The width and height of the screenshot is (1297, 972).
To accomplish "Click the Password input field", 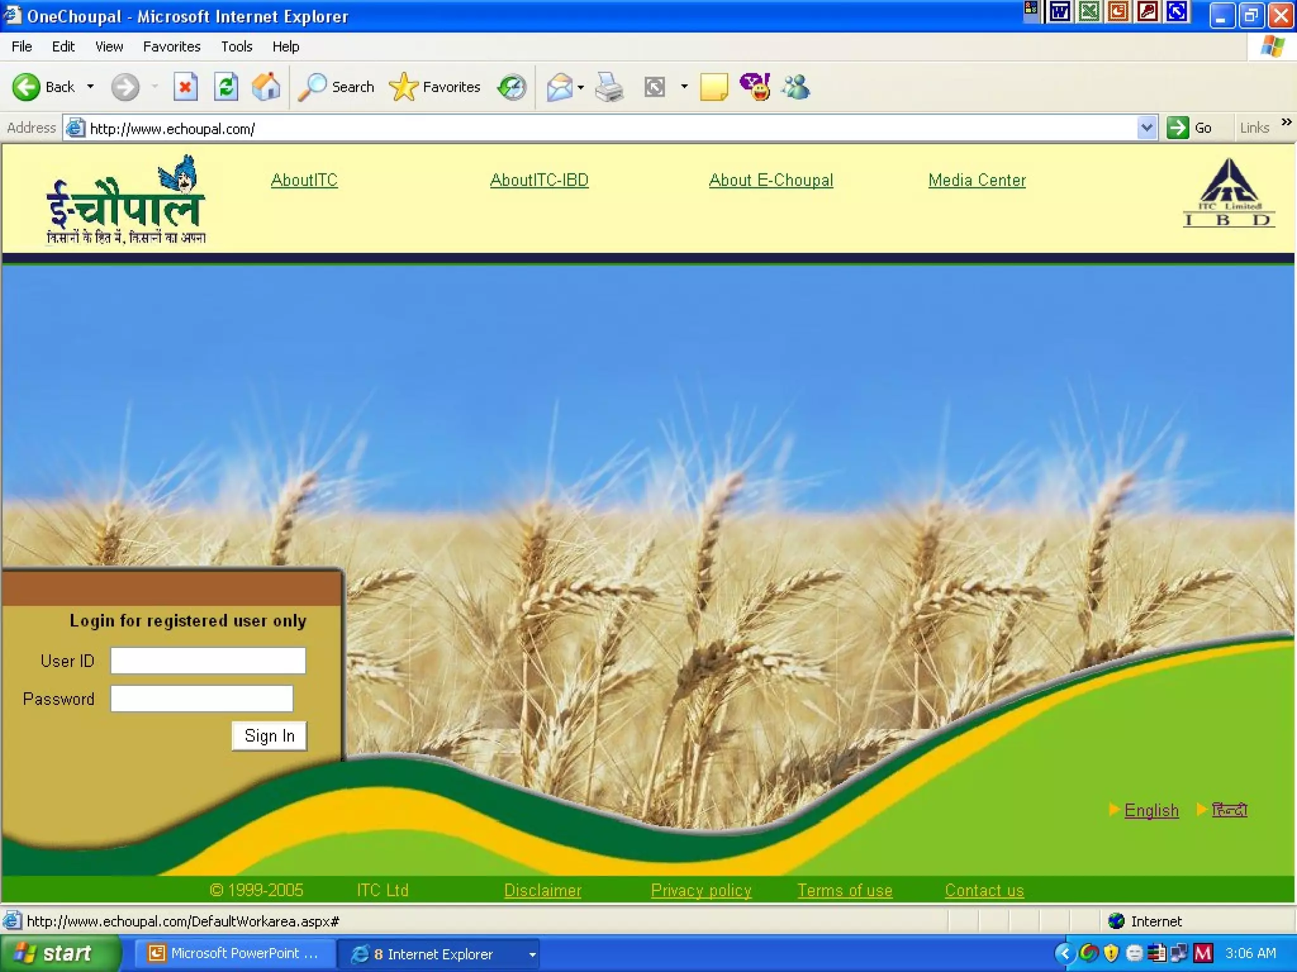I will click(201, 699).
